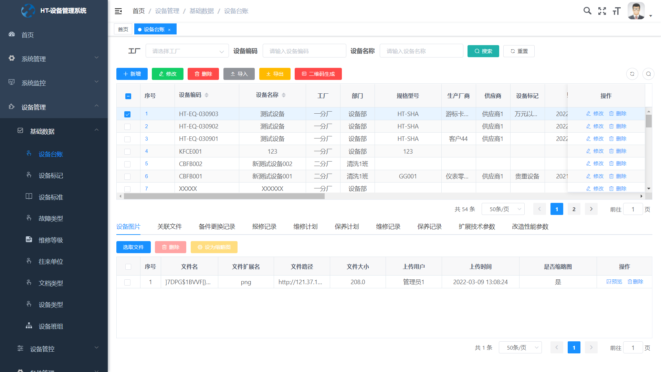
Task: Click the 二维码生成 QR code button
Action: [318, 74]
